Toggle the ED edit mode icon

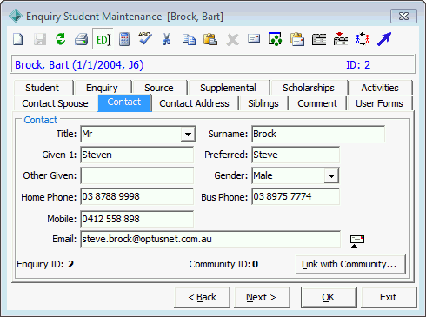(103, 39)
